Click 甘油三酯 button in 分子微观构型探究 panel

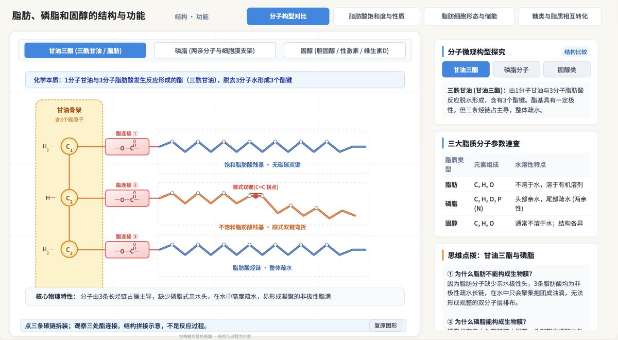(466, 70)
